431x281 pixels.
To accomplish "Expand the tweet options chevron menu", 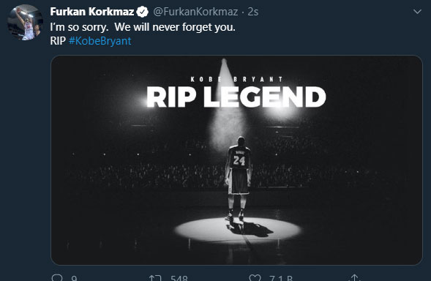I will pos(418,12).
